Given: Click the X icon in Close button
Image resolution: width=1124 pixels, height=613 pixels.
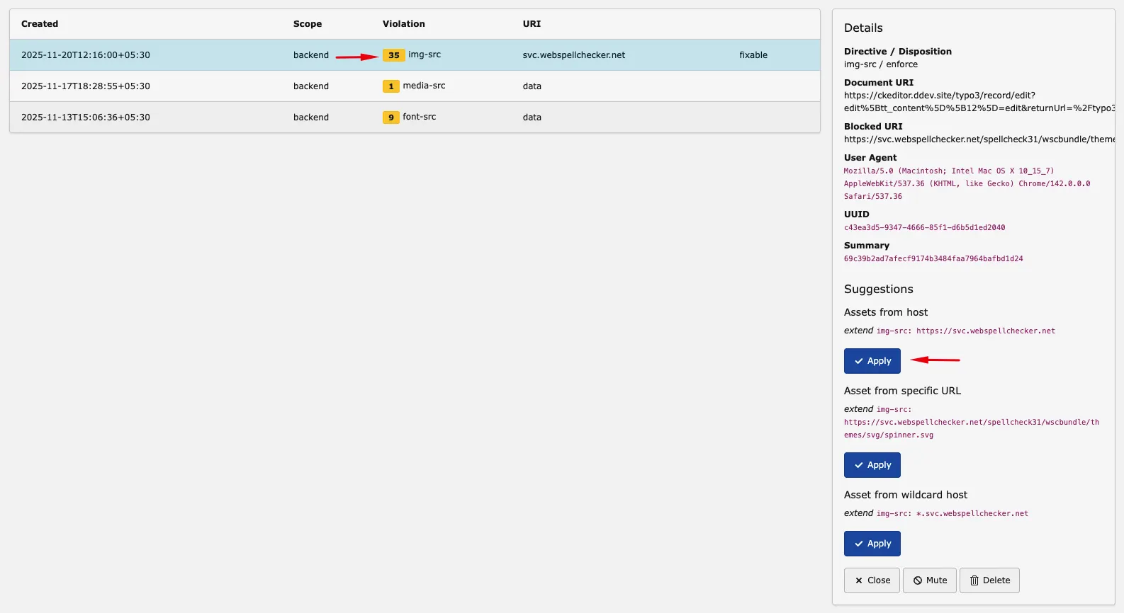Looking at the screenshot, I should point(859,580).
